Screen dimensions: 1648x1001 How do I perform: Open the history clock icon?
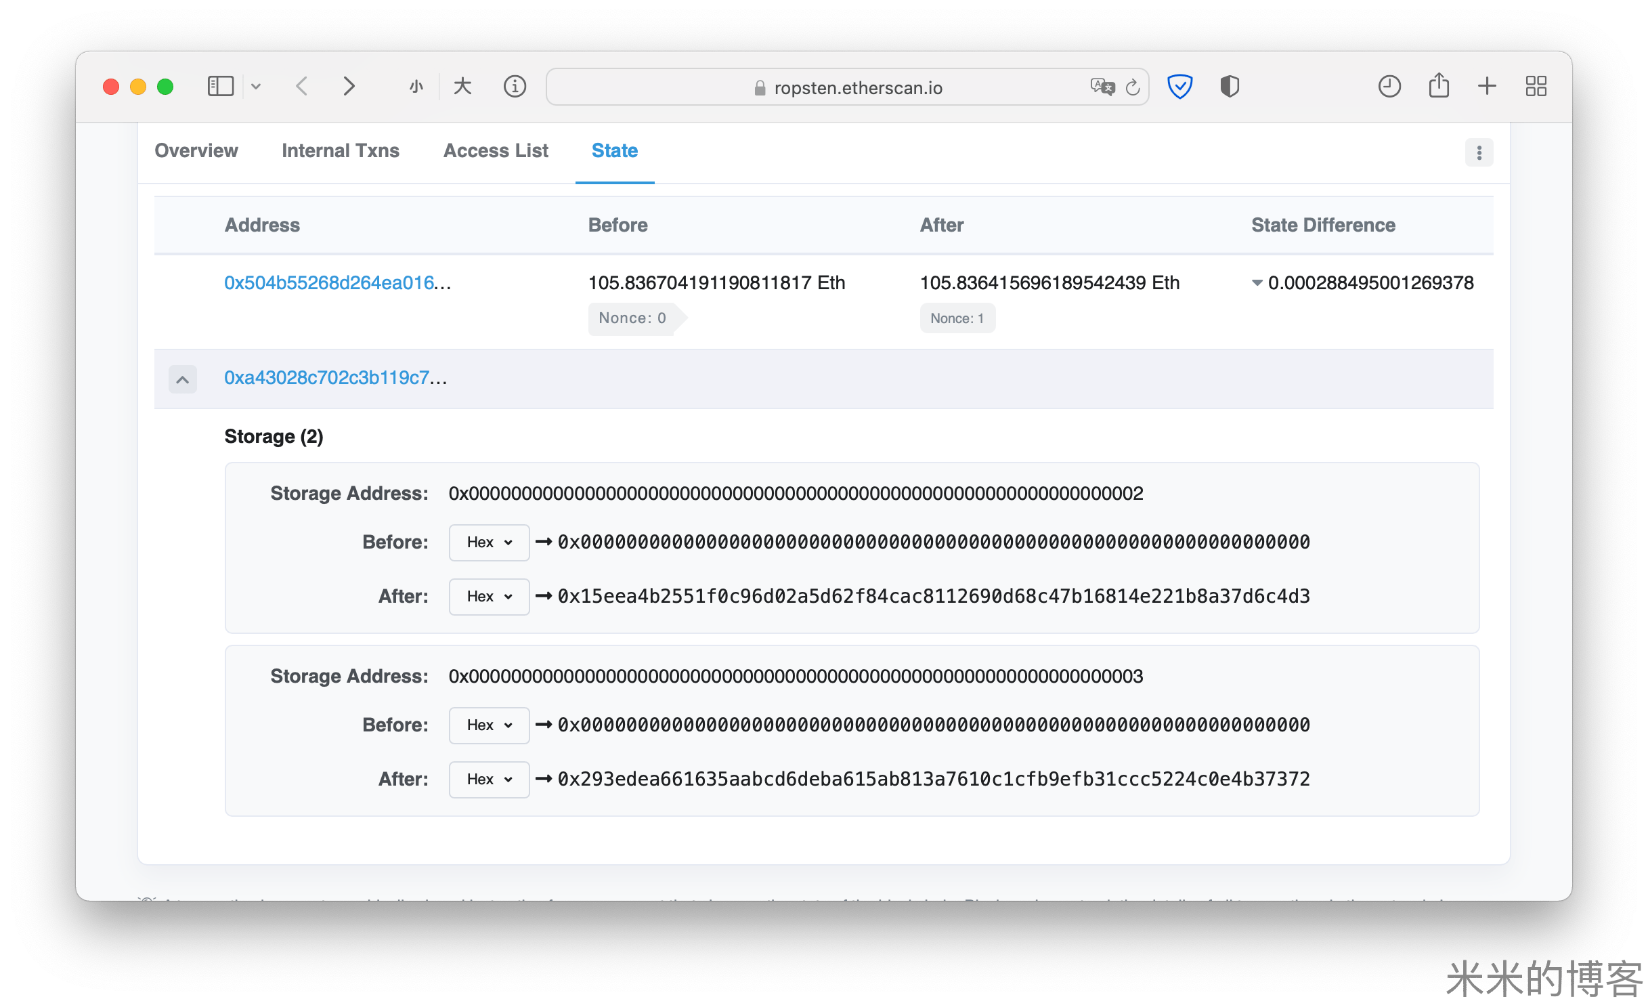coord(1389,87)
